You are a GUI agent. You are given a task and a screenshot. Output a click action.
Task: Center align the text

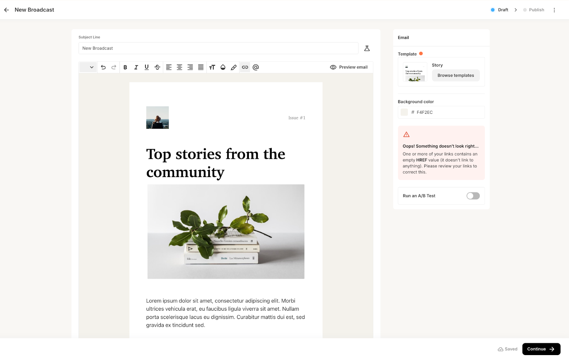180,67
